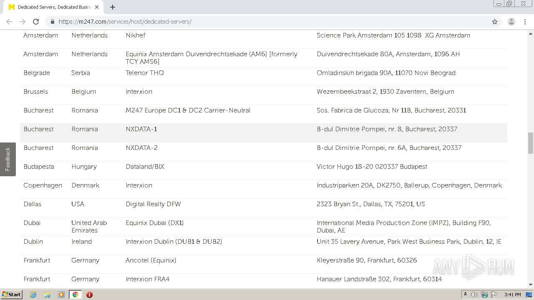Click the Interxion Dublin (DUB1 & DUB2) cell
The image size is (534, 300).
click(x=174, y=242)
